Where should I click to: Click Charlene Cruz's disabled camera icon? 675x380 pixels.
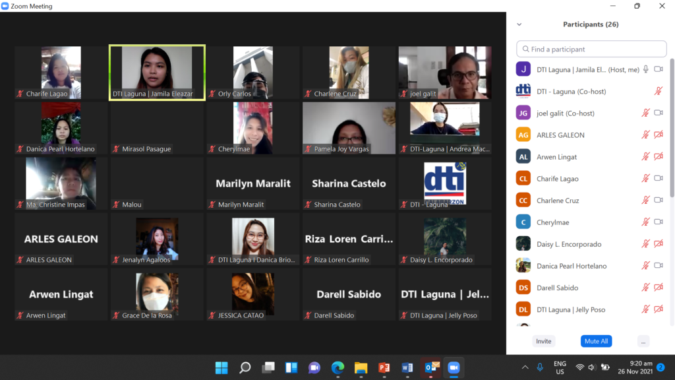point(659,200)
